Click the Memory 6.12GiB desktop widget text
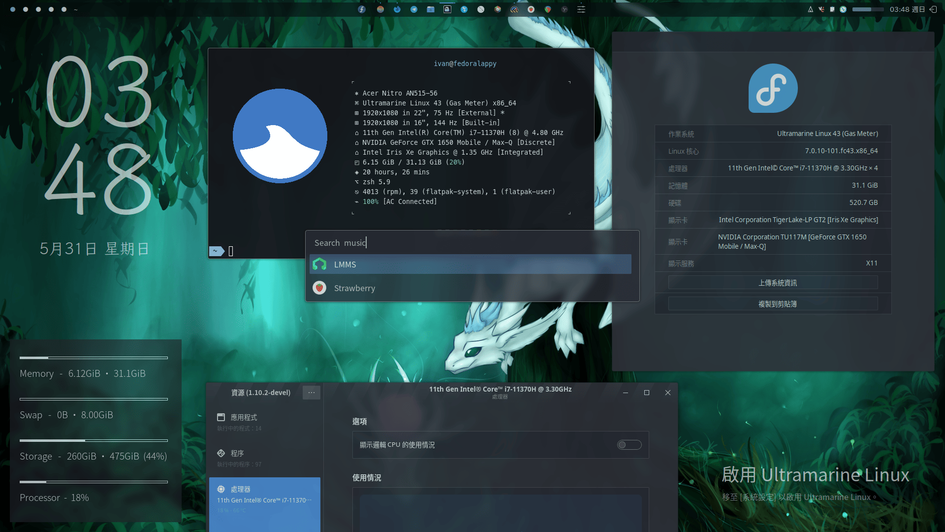 (x=83, y=373)
